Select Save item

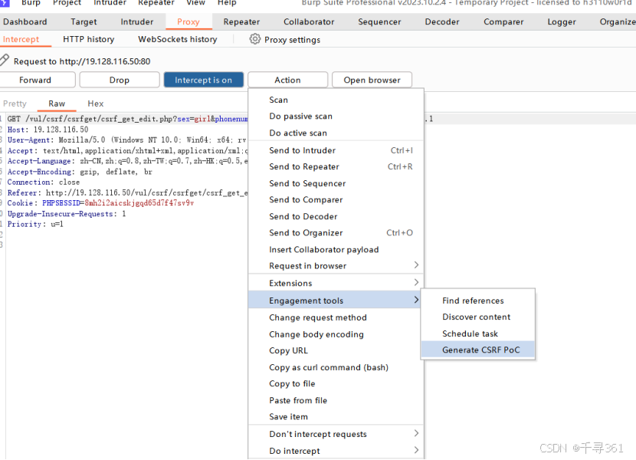[336, 416]
